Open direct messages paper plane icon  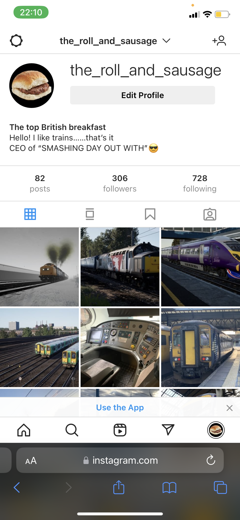168,430
